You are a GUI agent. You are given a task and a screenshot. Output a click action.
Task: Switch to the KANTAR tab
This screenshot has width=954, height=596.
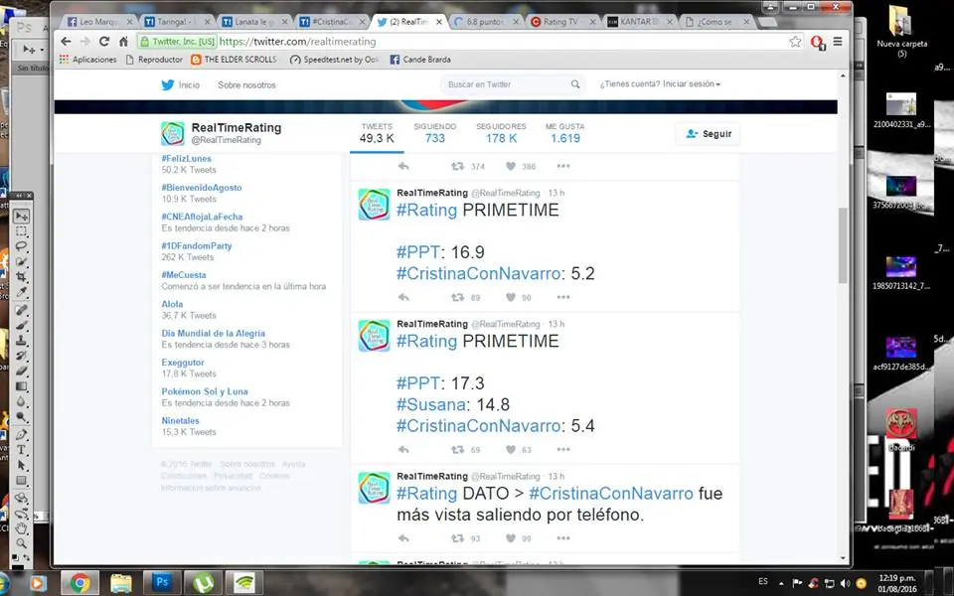(638, 21)
